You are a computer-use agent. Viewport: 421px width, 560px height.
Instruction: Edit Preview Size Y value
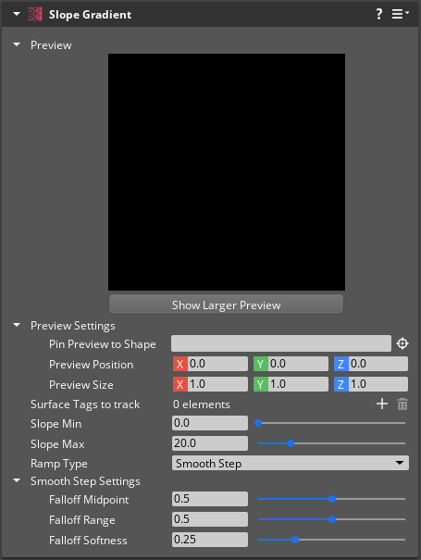tap(298, 384)
